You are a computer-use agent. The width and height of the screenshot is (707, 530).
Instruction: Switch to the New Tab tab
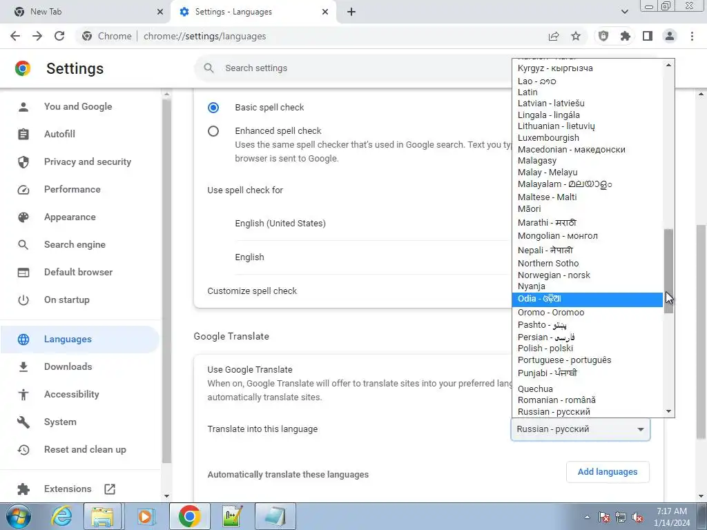(85, 12)
